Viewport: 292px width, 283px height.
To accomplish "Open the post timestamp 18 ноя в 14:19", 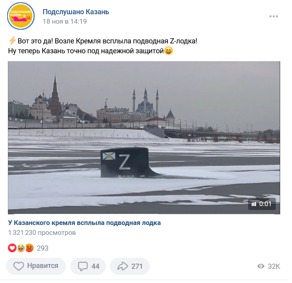I will pos(65,21).
